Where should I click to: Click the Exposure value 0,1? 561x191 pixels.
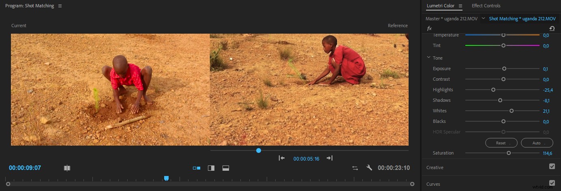click(x=546, y=69)
